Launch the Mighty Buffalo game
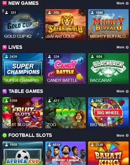 click(x=108, y=25)
